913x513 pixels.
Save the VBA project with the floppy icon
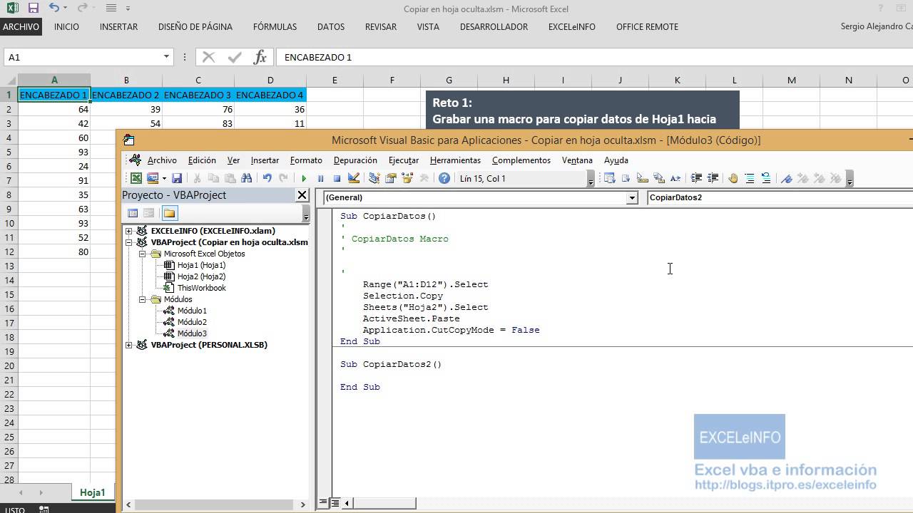(x=177, y=178)
